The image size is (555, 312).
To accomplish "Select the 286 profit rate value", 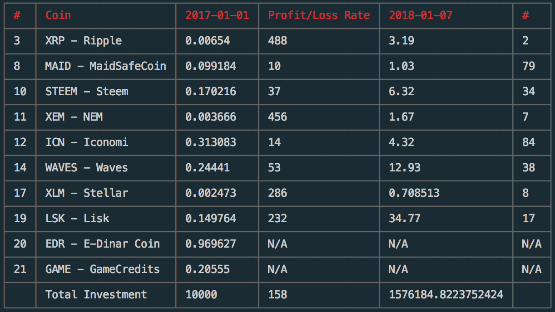I will click(x=277, y=193).
